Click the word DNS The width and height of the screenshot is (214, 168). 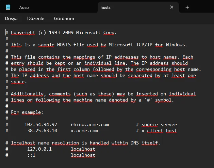point(135,143)
